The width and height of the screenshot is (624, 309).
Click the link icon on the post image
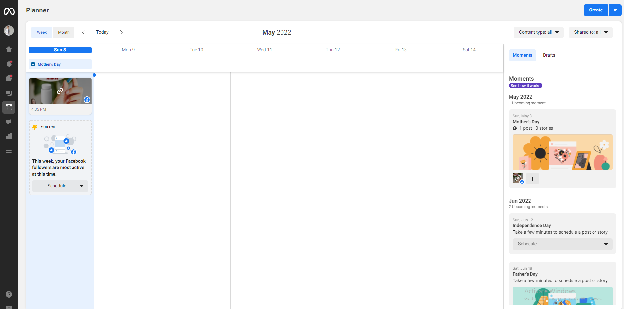coord(60,91)
